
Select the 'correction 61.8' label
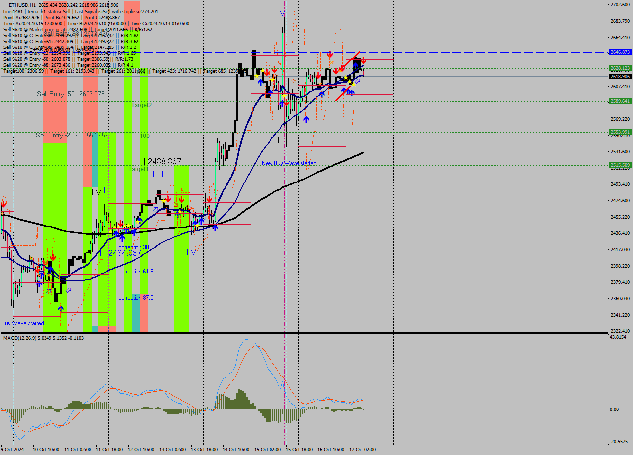pyautogui.click(x=136, y=272)
